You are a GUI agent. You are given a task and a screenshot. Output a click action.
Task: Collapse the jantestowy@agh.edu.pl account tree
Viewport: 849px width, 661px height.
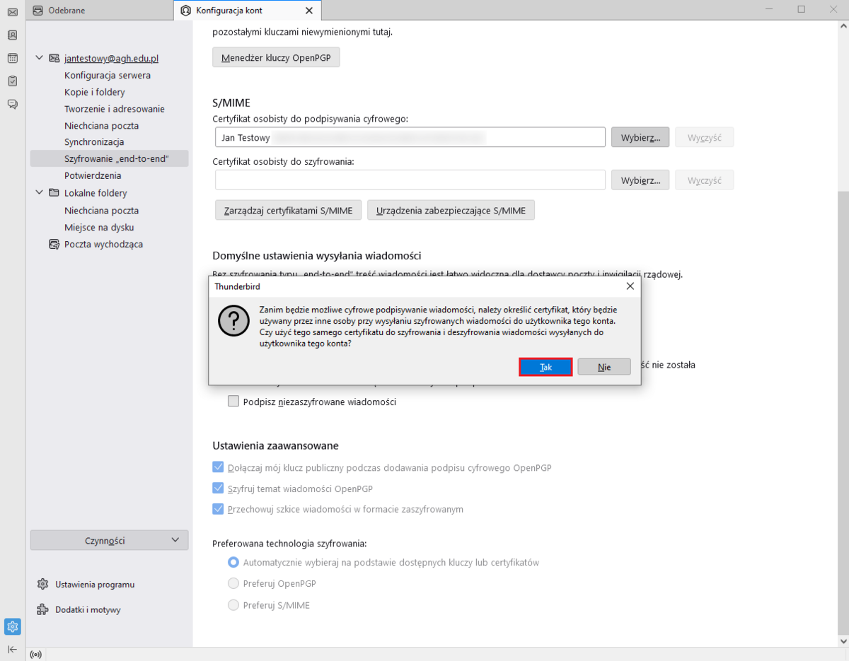coord(39,58)
